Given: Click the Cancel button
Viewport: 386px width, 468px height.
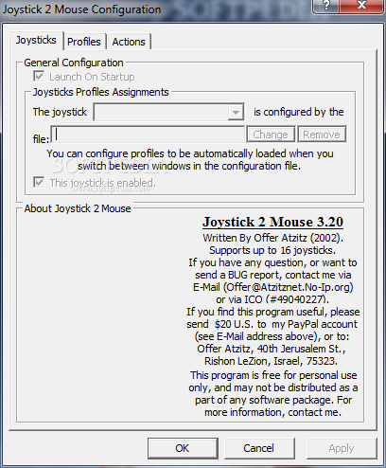Looking at the screenshot, I should [259, 448].
